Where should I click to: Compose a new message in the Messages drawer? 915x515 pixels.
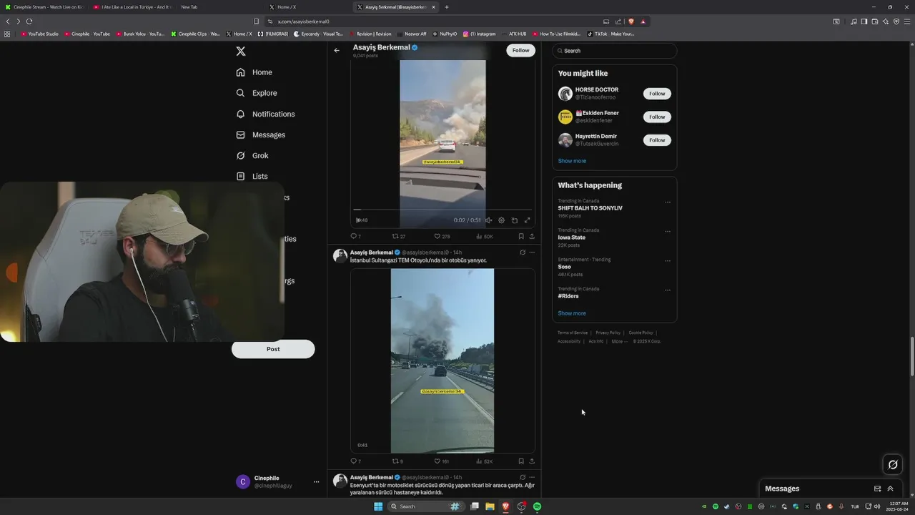tap(877, 489)
